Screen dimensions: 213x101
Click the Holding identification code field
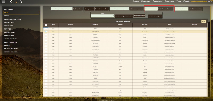click(x=182, y=9)
